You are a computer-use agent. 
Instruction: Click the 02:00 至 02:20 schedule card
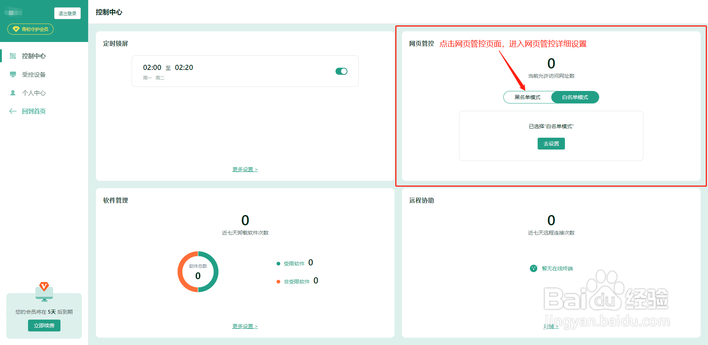click(245, 71)
